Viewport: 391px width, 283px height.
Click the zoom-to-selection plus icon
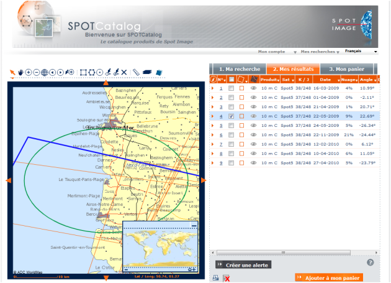[x=70, y=73]
